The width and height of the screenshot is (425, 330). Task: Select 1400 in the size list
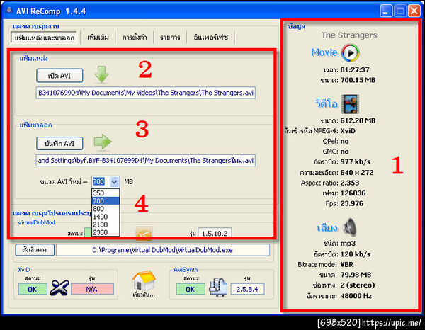106,217
